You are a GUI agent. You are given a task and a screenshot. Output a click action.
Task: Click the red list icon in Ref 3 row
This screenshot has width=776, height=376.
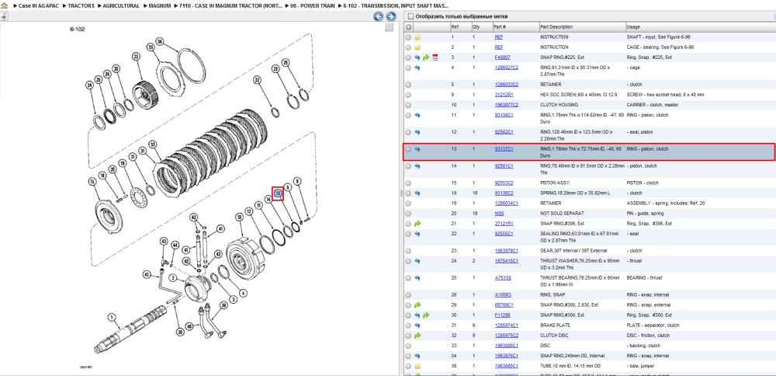point(435,58)
